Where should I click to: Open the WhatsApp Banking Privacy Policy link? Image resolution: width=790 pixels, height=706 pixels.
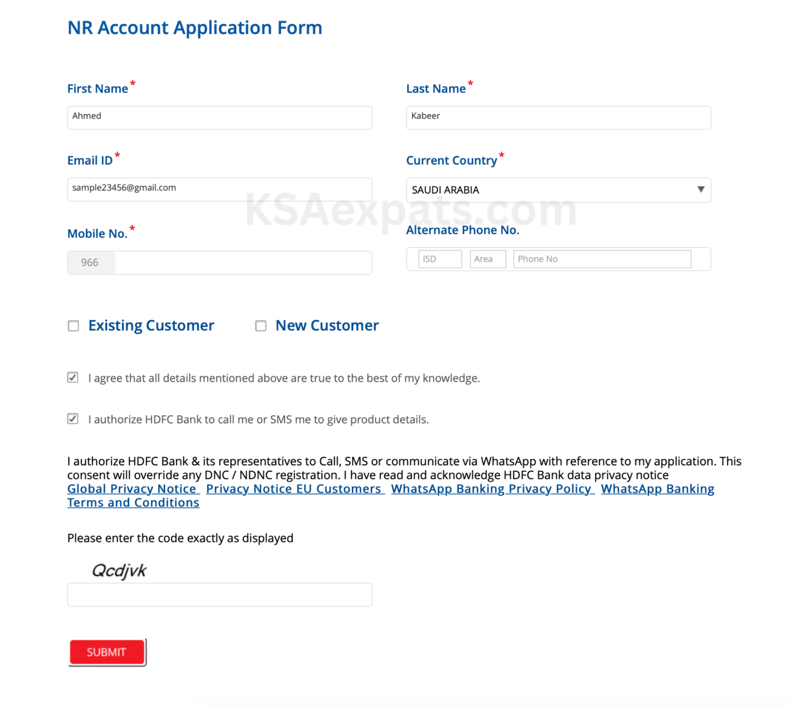click(x=491, y=488)
